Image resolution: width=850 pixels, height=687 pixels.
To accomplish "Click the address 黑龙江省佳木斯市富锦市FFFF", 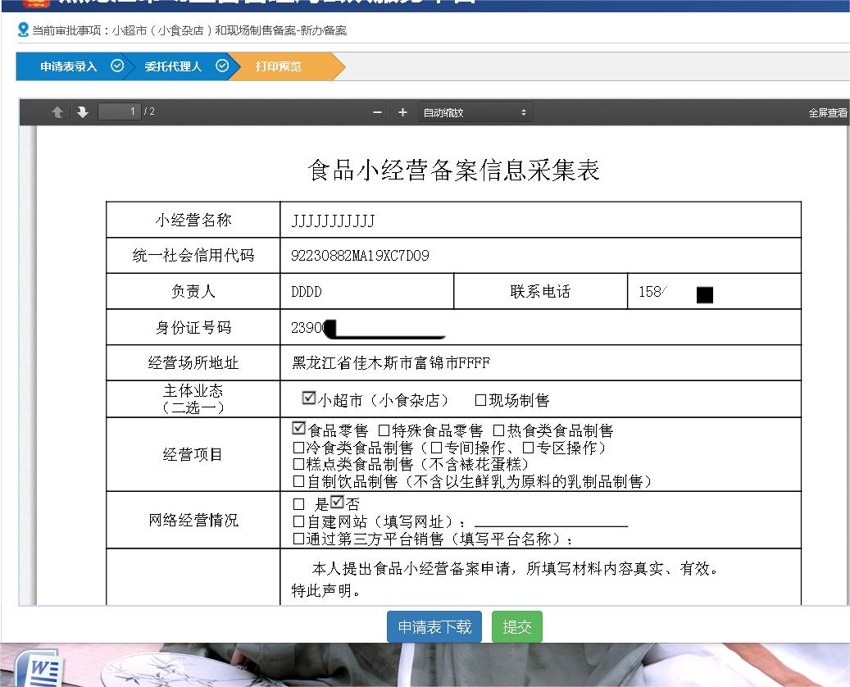I will click(391, 362).
